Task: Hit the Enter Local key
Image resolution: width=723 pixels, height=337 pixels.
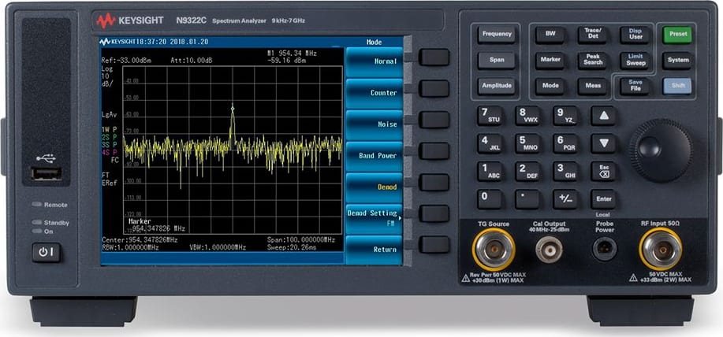Action: [604, 198]
